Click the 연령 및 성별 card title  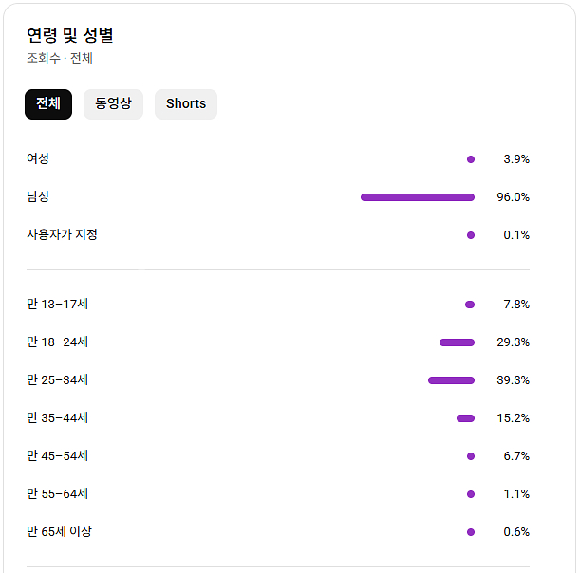[70, 35]
